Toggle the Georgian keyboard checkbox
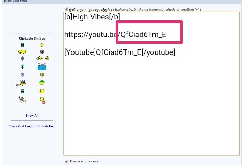The width and height of the screenshot is (245, 165). (x=66, y=9)
